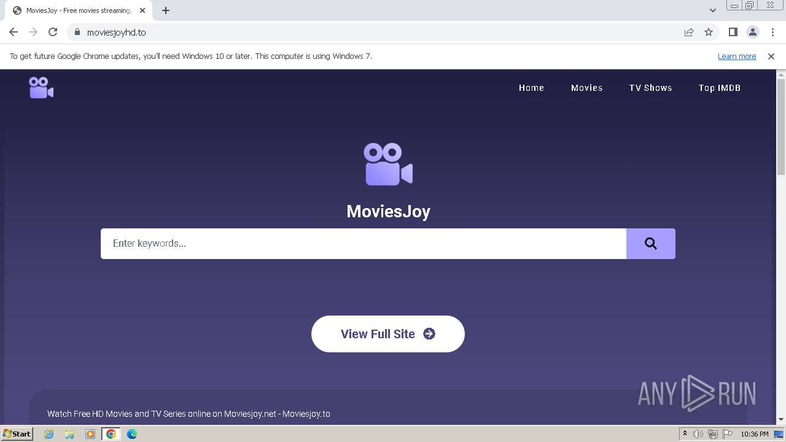
Task: Click the MoviesJoy camera logo in header
Action: [41, 88]
